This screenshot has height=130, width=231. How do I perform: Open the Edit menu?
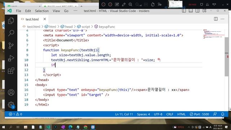(28, 11)
